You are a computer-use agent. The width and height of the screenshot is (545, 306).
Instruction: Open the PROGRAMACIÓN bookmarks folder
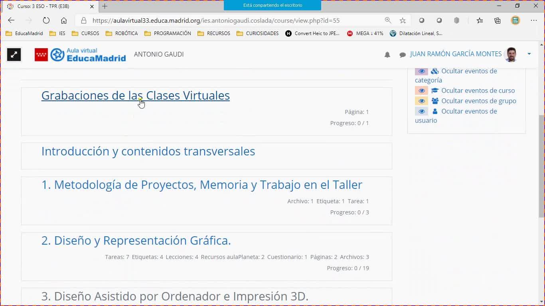[x=168, y=33]
